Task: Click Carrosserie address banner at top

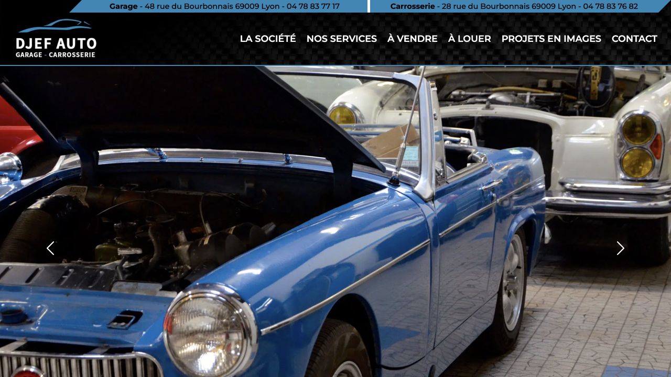Action: (514, 6)
